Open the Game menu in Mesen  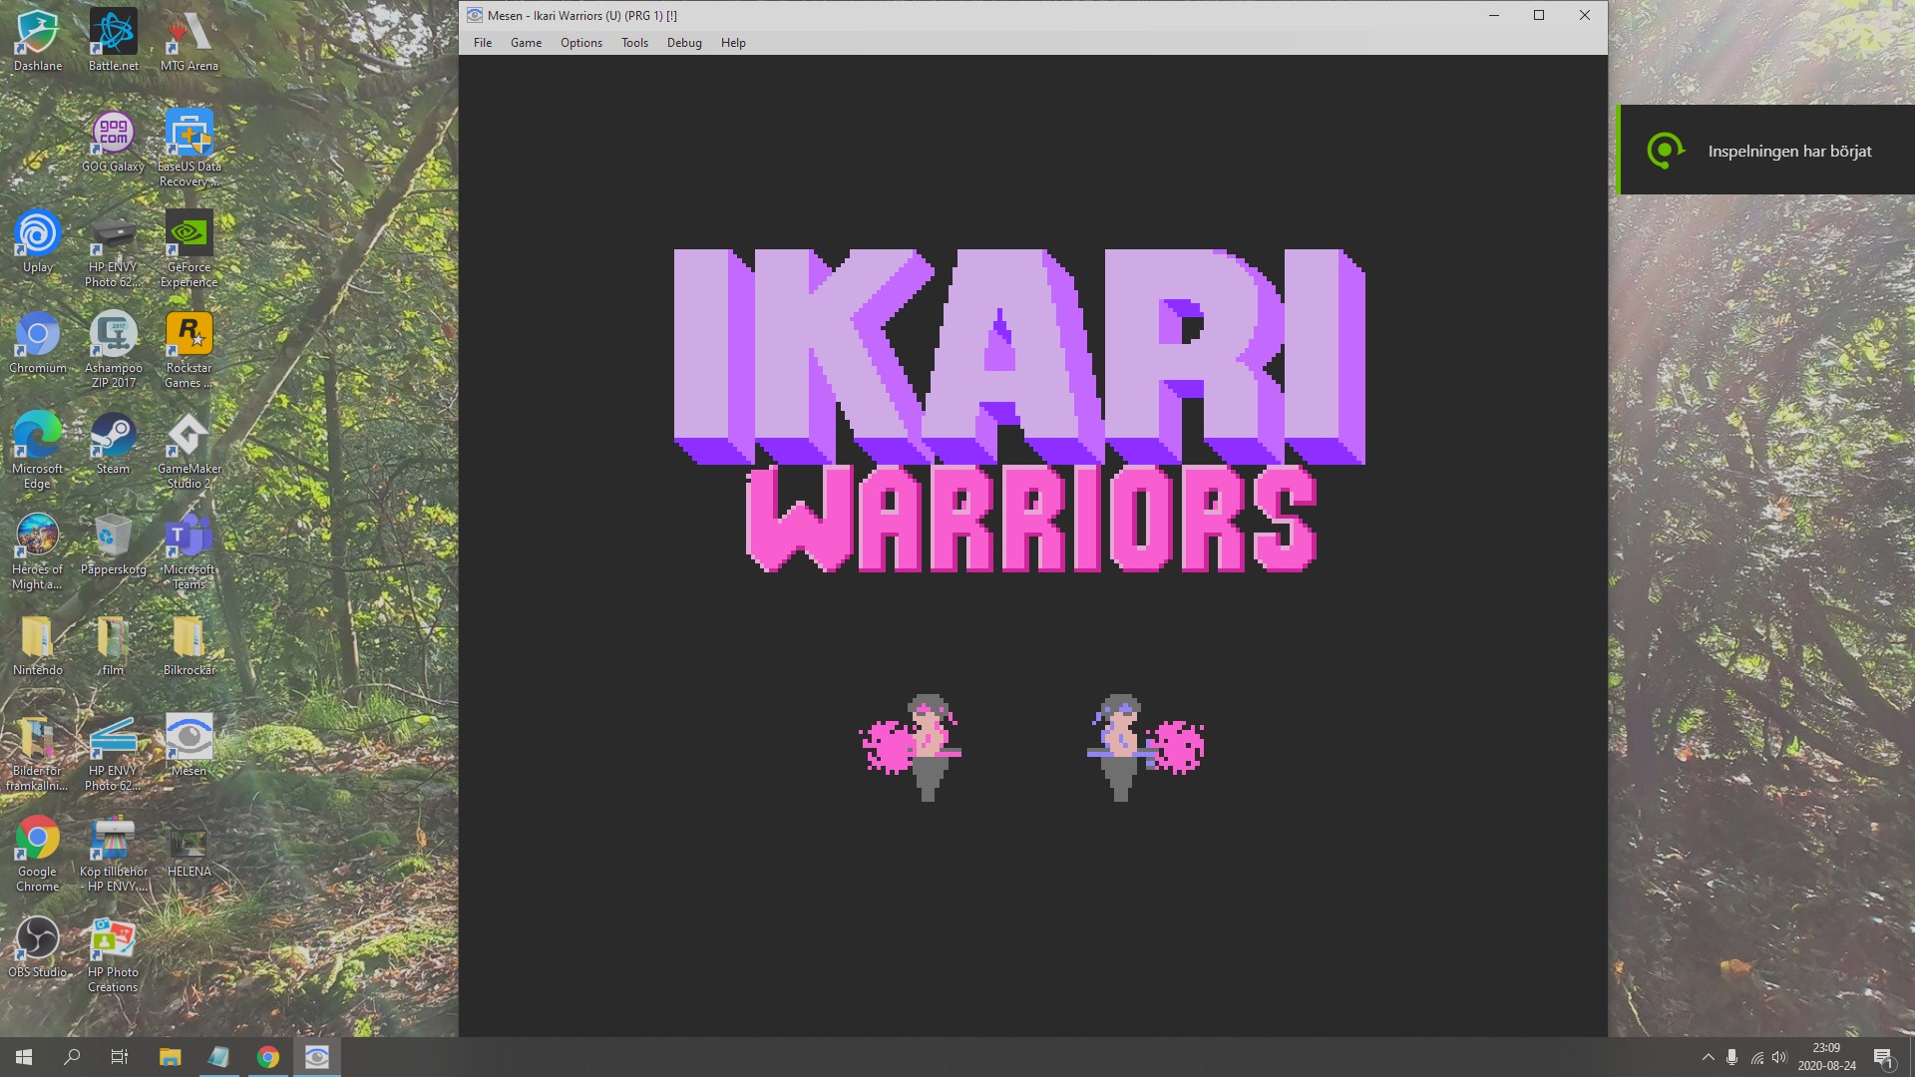point(526,43)
